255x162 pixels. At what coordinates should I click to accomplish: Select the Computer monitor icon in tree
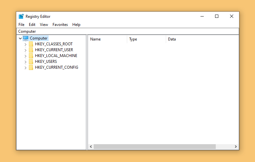pos(26,38)
